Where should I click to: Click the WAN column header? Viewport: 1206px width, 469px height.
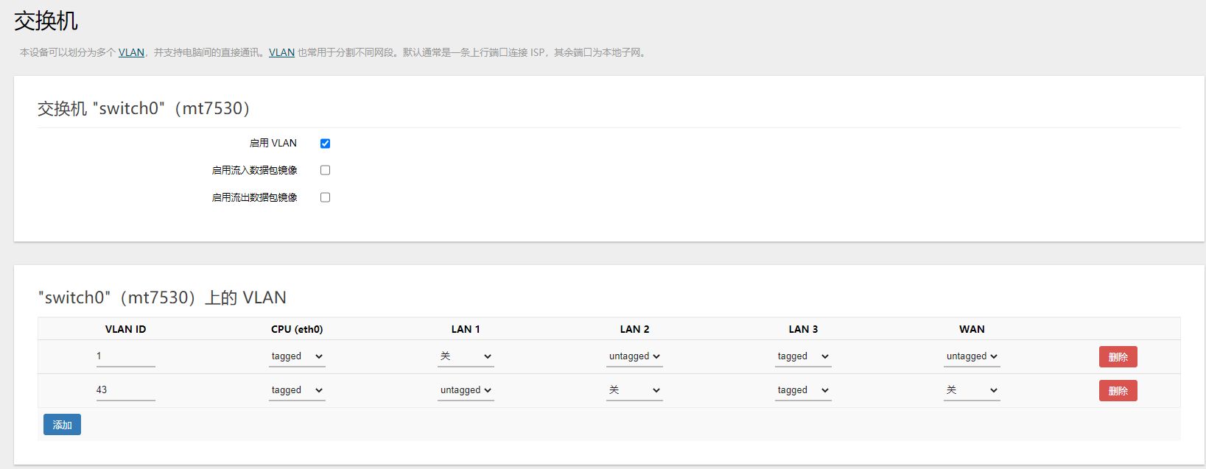click(972, 329)
